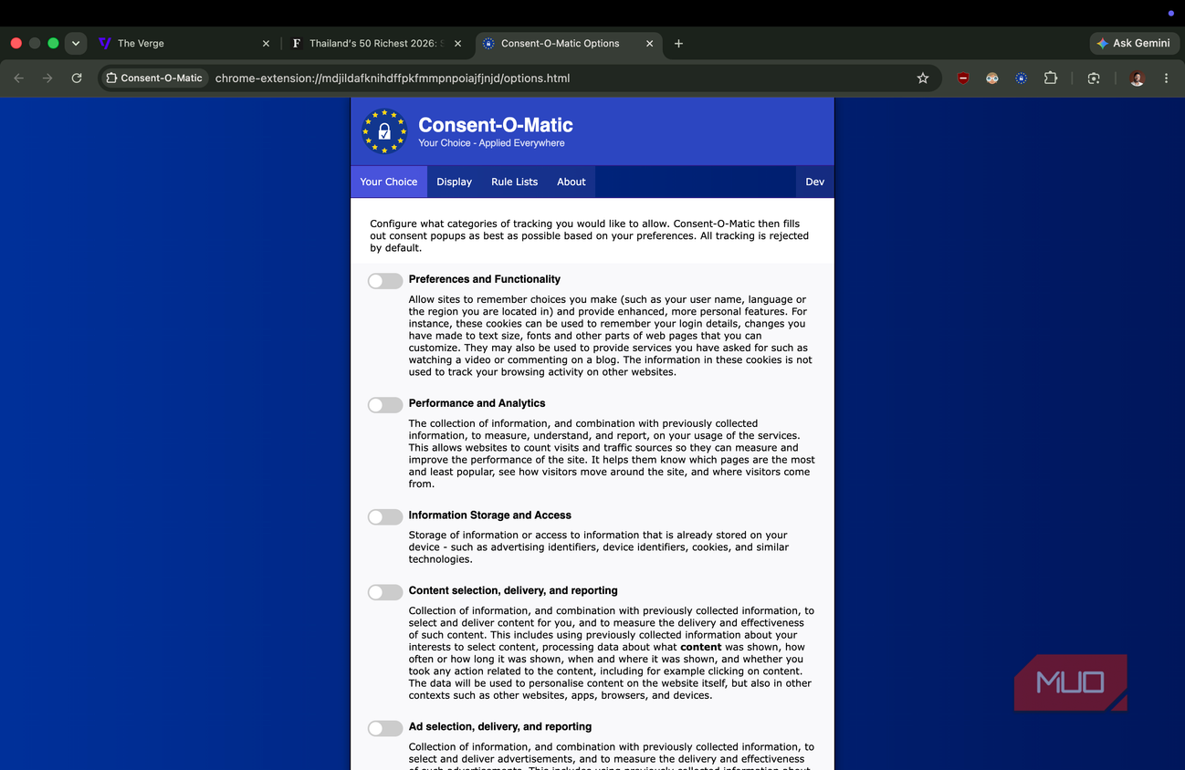This screenshot has width=1185, height=770.
Task: Reload the page
Action: point(77,78)
